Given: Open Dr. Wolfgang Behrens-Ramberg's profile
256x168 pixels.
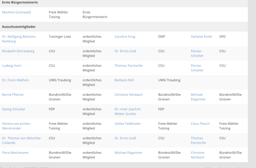Looking at the screenshot, I should point(19,39).
